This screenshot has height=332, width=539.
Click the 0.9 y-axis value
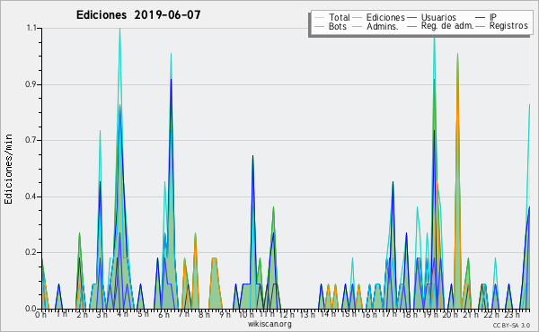tap(31, 84)
